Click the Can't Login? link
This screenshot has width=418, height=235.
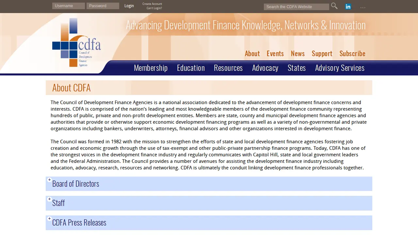click(154, 8)
